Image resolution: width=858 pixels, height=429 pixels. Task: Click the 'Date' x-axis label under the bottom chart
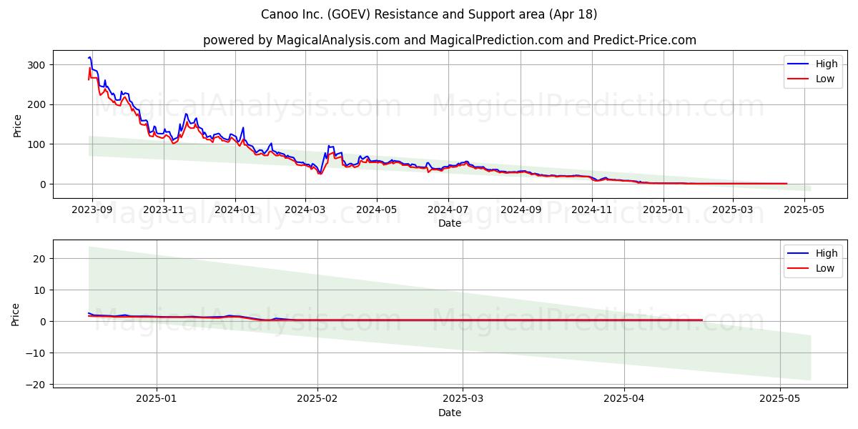tap(450, 413)
